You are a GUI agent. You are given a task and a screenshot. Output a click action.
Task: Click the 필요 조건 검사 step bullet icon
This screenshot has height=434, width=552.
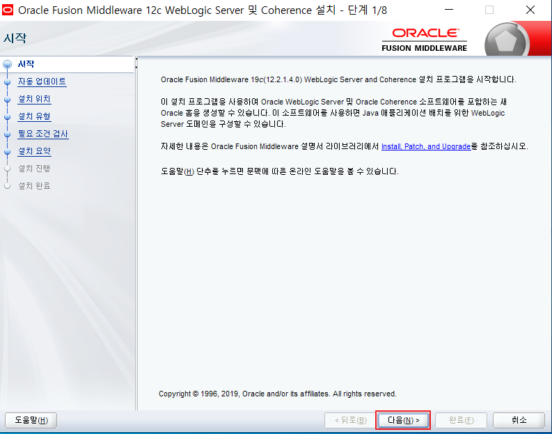tap(8, 134)
